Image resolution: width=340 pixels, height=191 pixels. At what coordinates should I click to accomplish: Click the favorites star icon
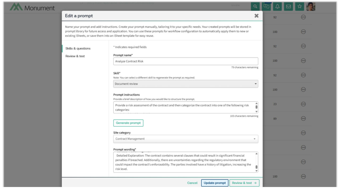(x=299, y=7)
